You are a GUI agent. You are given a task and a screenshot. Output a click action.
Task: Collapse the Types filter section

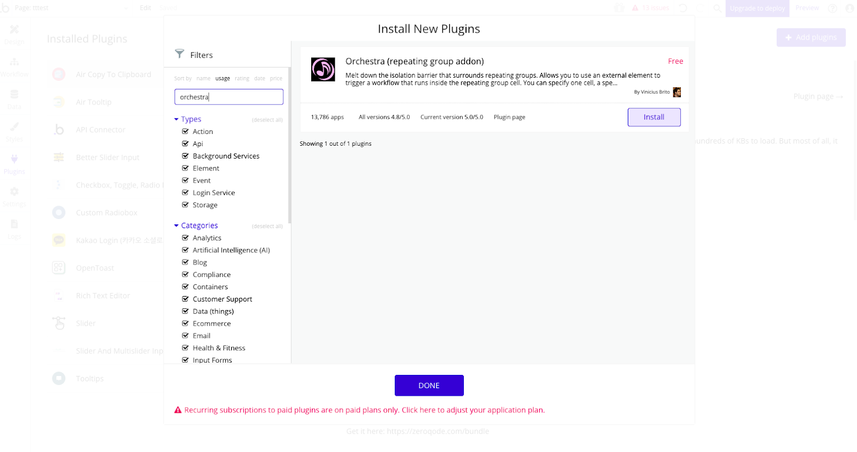[187, 119]
